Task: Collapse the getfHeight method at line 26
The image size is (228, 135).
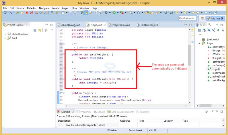Action: (64, 54)
